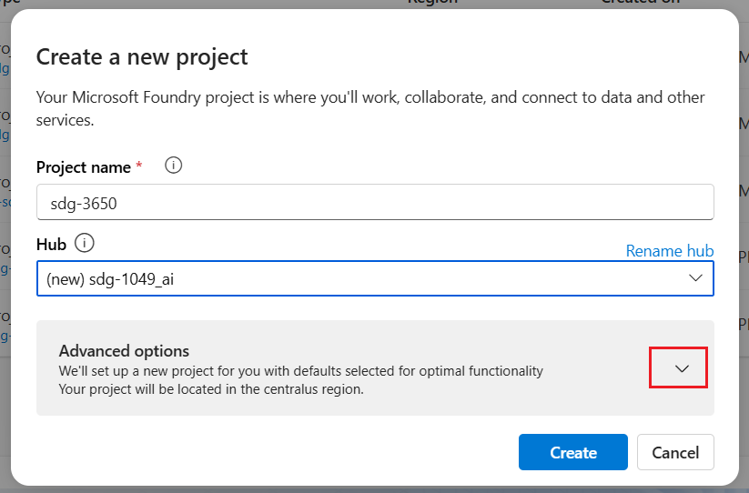Open the Hub dropdown using its chevron

695,277
